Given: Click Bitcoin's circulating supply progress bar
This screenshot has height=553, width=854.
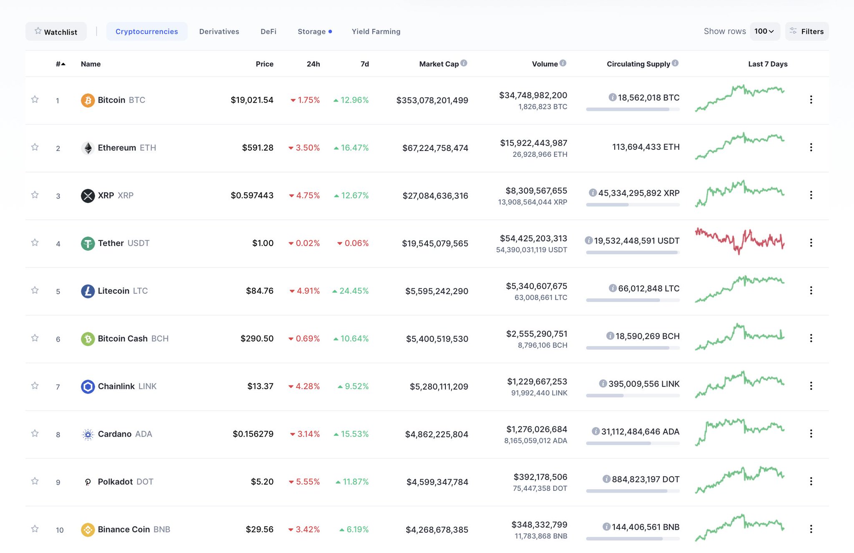Looking at the screenshot, I should tap(632, 109).
